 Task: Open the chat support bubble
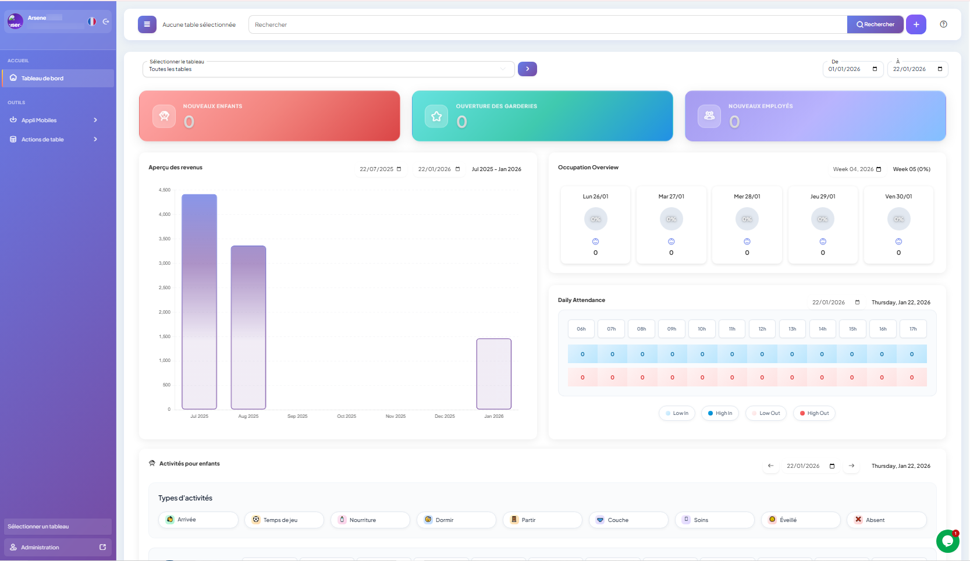click(947, 541)
